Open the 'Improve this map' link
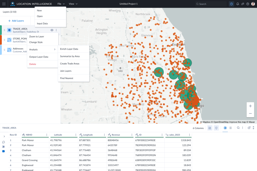Screen dimensions: 257x171 pos(237,122)
